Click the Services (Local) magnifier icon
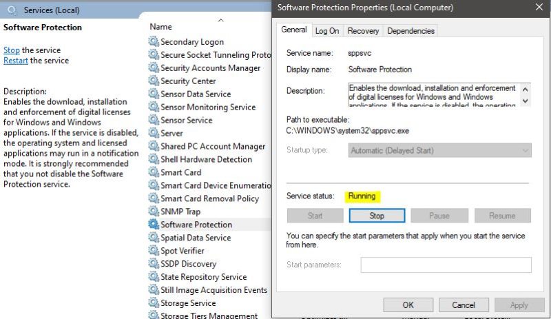This screenshot has width=551, height=319. coord(12,10)
